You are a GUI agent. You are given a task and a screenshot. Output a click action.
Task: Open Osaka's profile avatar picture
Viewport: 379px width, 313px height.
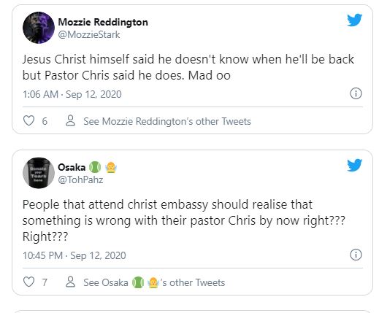[x=39, y=173]
